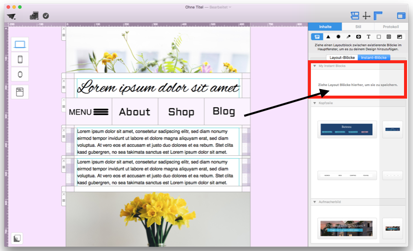Select the text T content icon
This screenshot has width=413, height=251.
click(369, 37)
